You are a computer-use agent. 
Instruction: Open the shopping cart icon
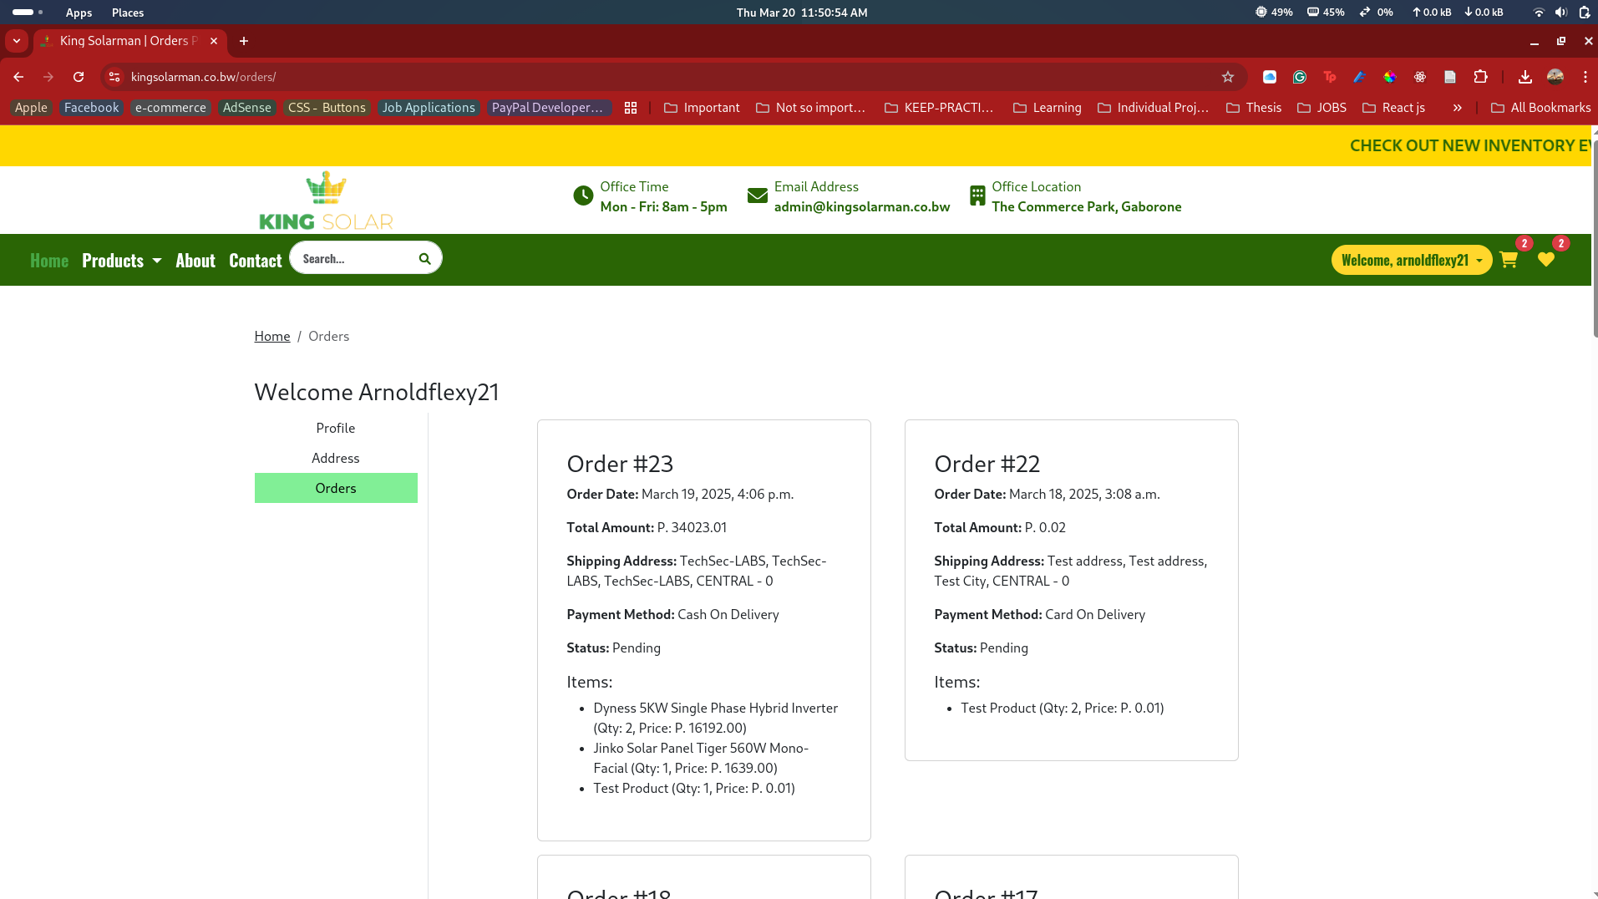click(1508, 260)
